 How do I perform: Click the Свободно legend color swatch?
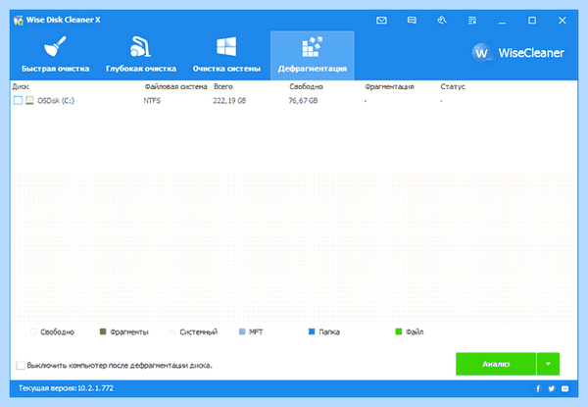click(x=33, y=331)
